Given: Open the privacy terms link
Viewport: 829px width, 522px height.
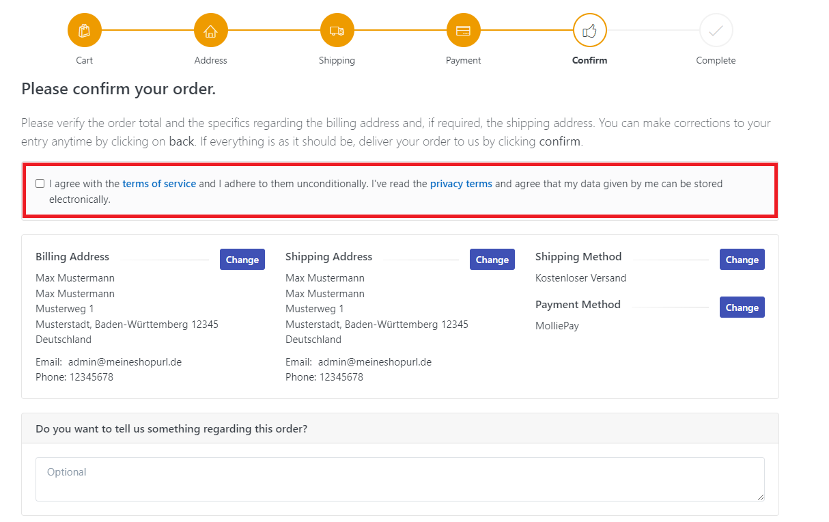Looking at the screenshot, I should click(x=461, y=184).
